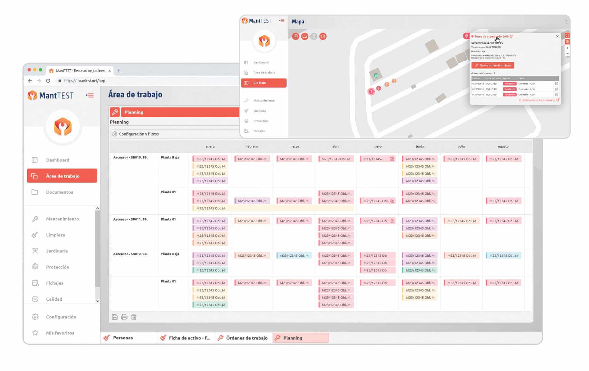The height and width of the screenshot is (371, 589).
Task: Collapse the MantTEST sidebar menu icon
Action: [90, 95]
